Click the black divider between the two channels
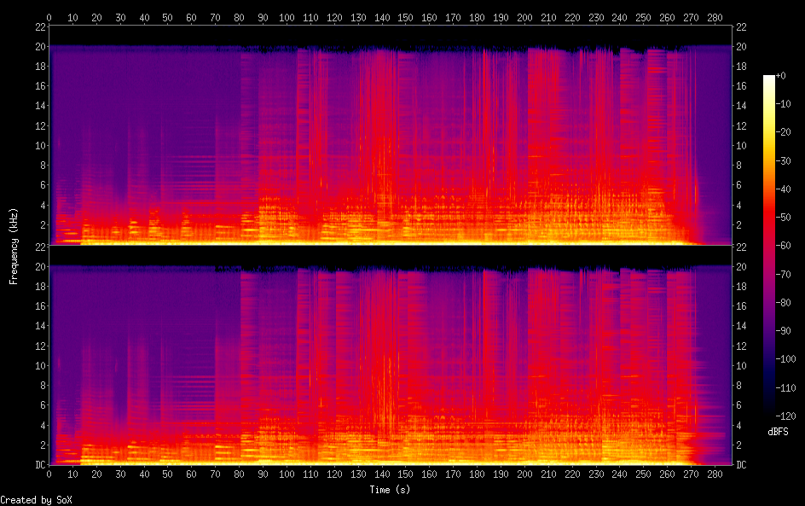Viewport: 805px width, 506px height. pyautogui.click(x=391, y=253)
